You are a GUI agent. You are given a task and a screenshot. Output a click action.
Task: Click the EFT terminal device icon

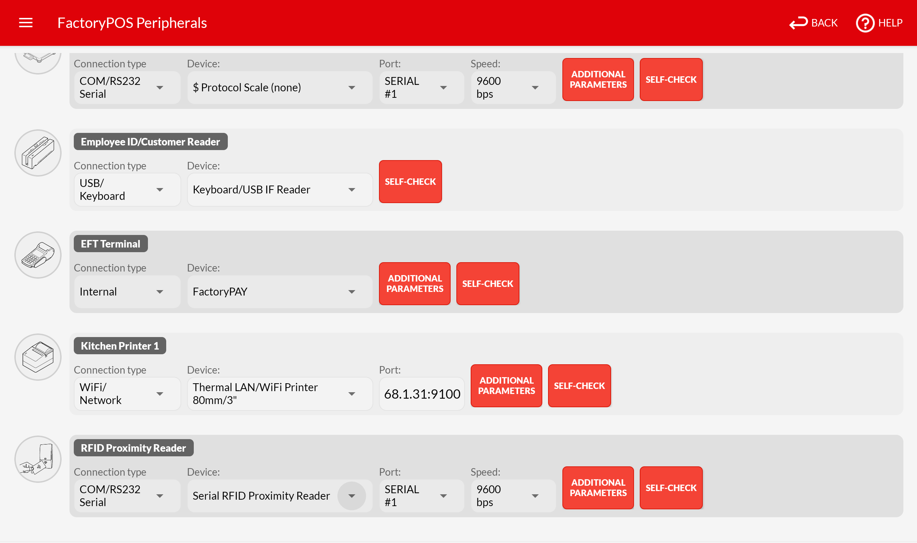[x=38, y=255]
